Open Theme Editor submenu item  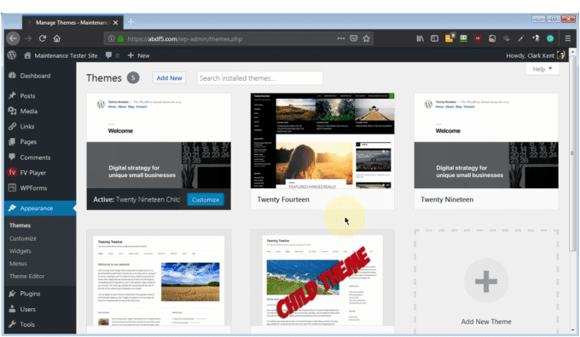(x=27, y=276)
